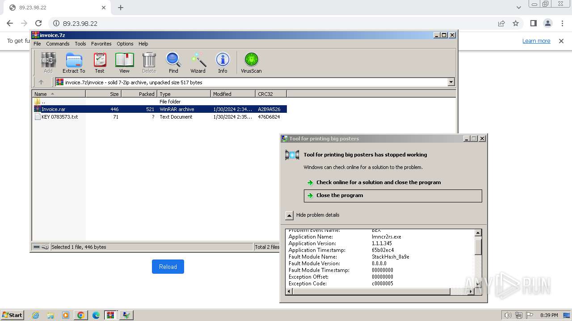Sort files by CRC32 column header
Viewport: 572px width, 321px height.
271,94
